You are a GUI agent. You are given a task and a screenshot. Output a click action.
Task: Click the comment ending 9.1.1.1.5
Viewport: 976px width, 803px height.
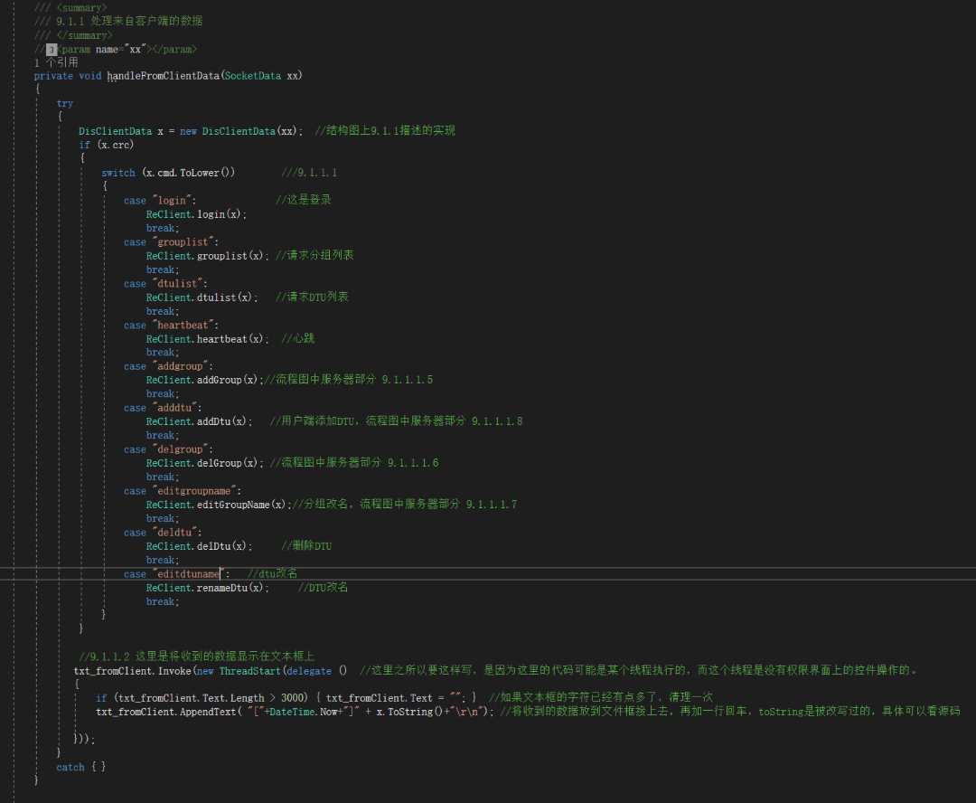tap(349, 380)
